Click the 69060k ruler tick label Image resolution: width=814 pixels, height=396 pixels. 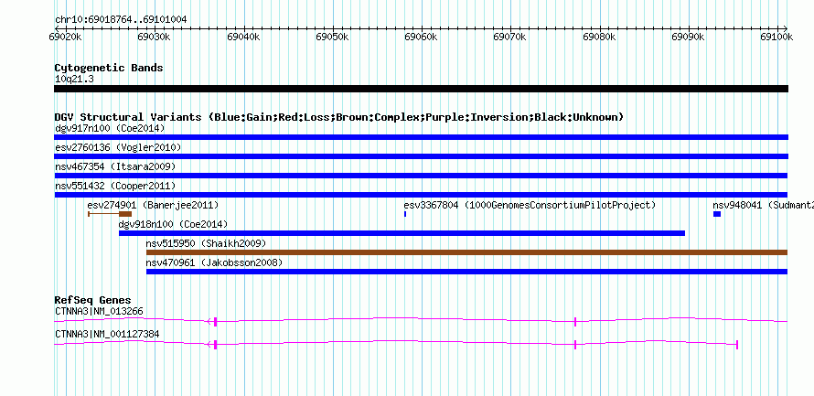pyautogui.click(x=422, y=37)
